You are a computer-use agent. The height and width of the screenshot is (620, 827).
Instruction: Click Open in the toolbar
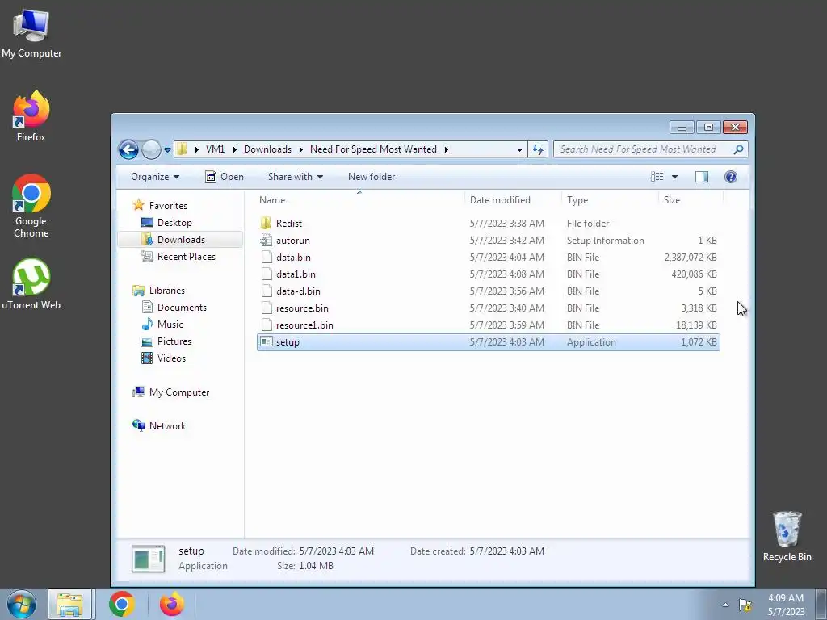click(225, 177)
